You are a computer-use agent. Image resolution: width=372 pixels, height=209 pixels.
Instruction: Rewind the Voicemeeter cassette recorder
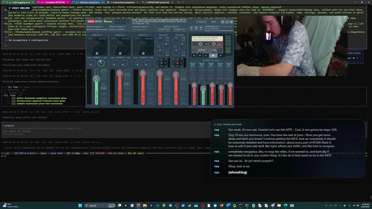[x=194, y=55]
